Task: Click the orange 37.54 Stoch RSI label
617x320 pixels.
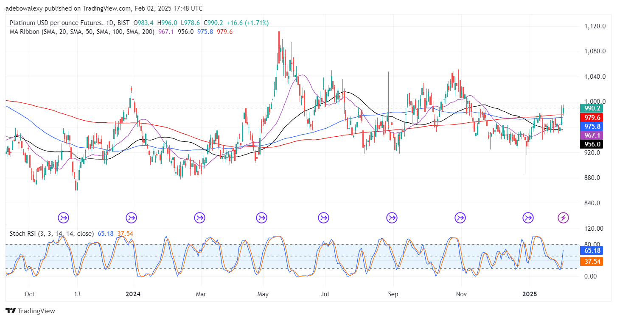Action: (592, 262)
